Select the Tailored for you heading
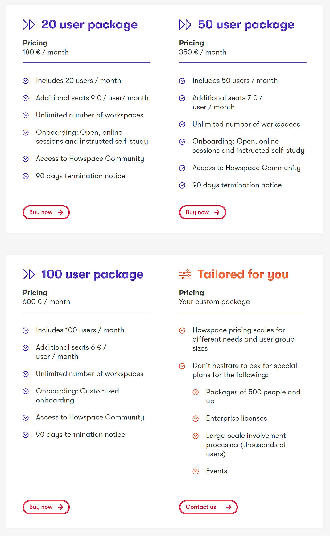 243,274
